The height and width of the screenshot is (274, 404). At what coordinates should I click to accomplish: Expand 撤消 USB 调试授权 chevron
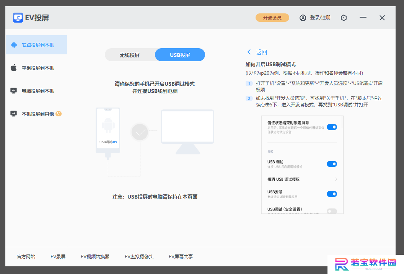[336, 179]
